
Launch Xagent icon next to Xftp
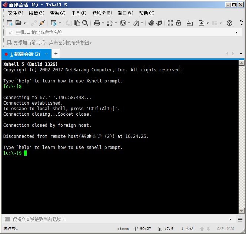(159, 23)
